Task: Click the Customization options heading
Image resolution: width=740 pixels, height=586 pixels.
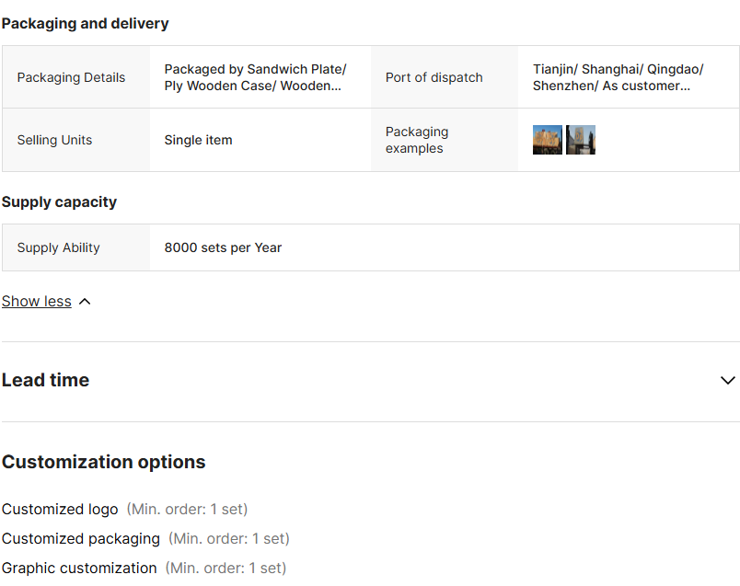Action: [x=103, y=462]
